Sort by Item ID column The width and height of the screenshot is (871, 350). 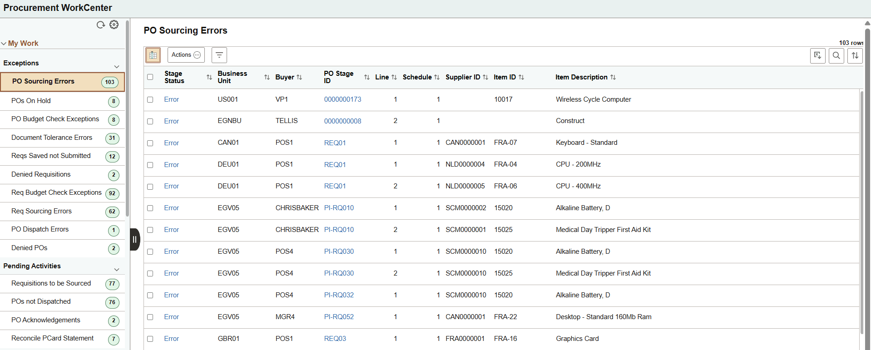pos(521,77)
